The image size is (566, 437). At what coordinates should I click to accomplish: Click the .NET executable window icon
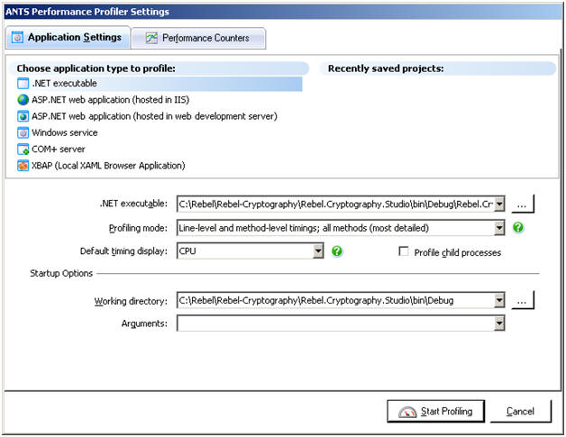pyautogui.click(x=23, y=84)
